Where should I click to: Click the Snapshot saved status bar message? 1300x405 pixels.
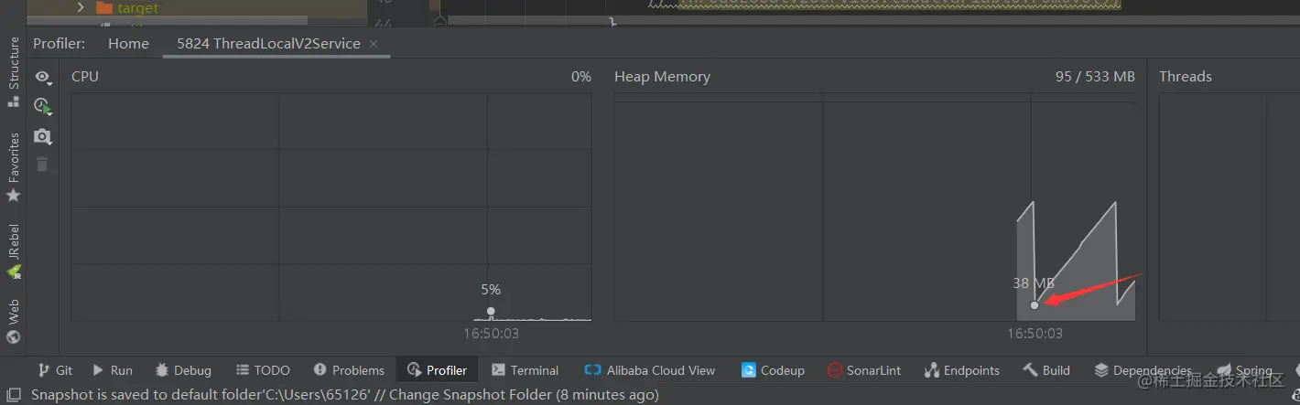[x=344, y=395]
